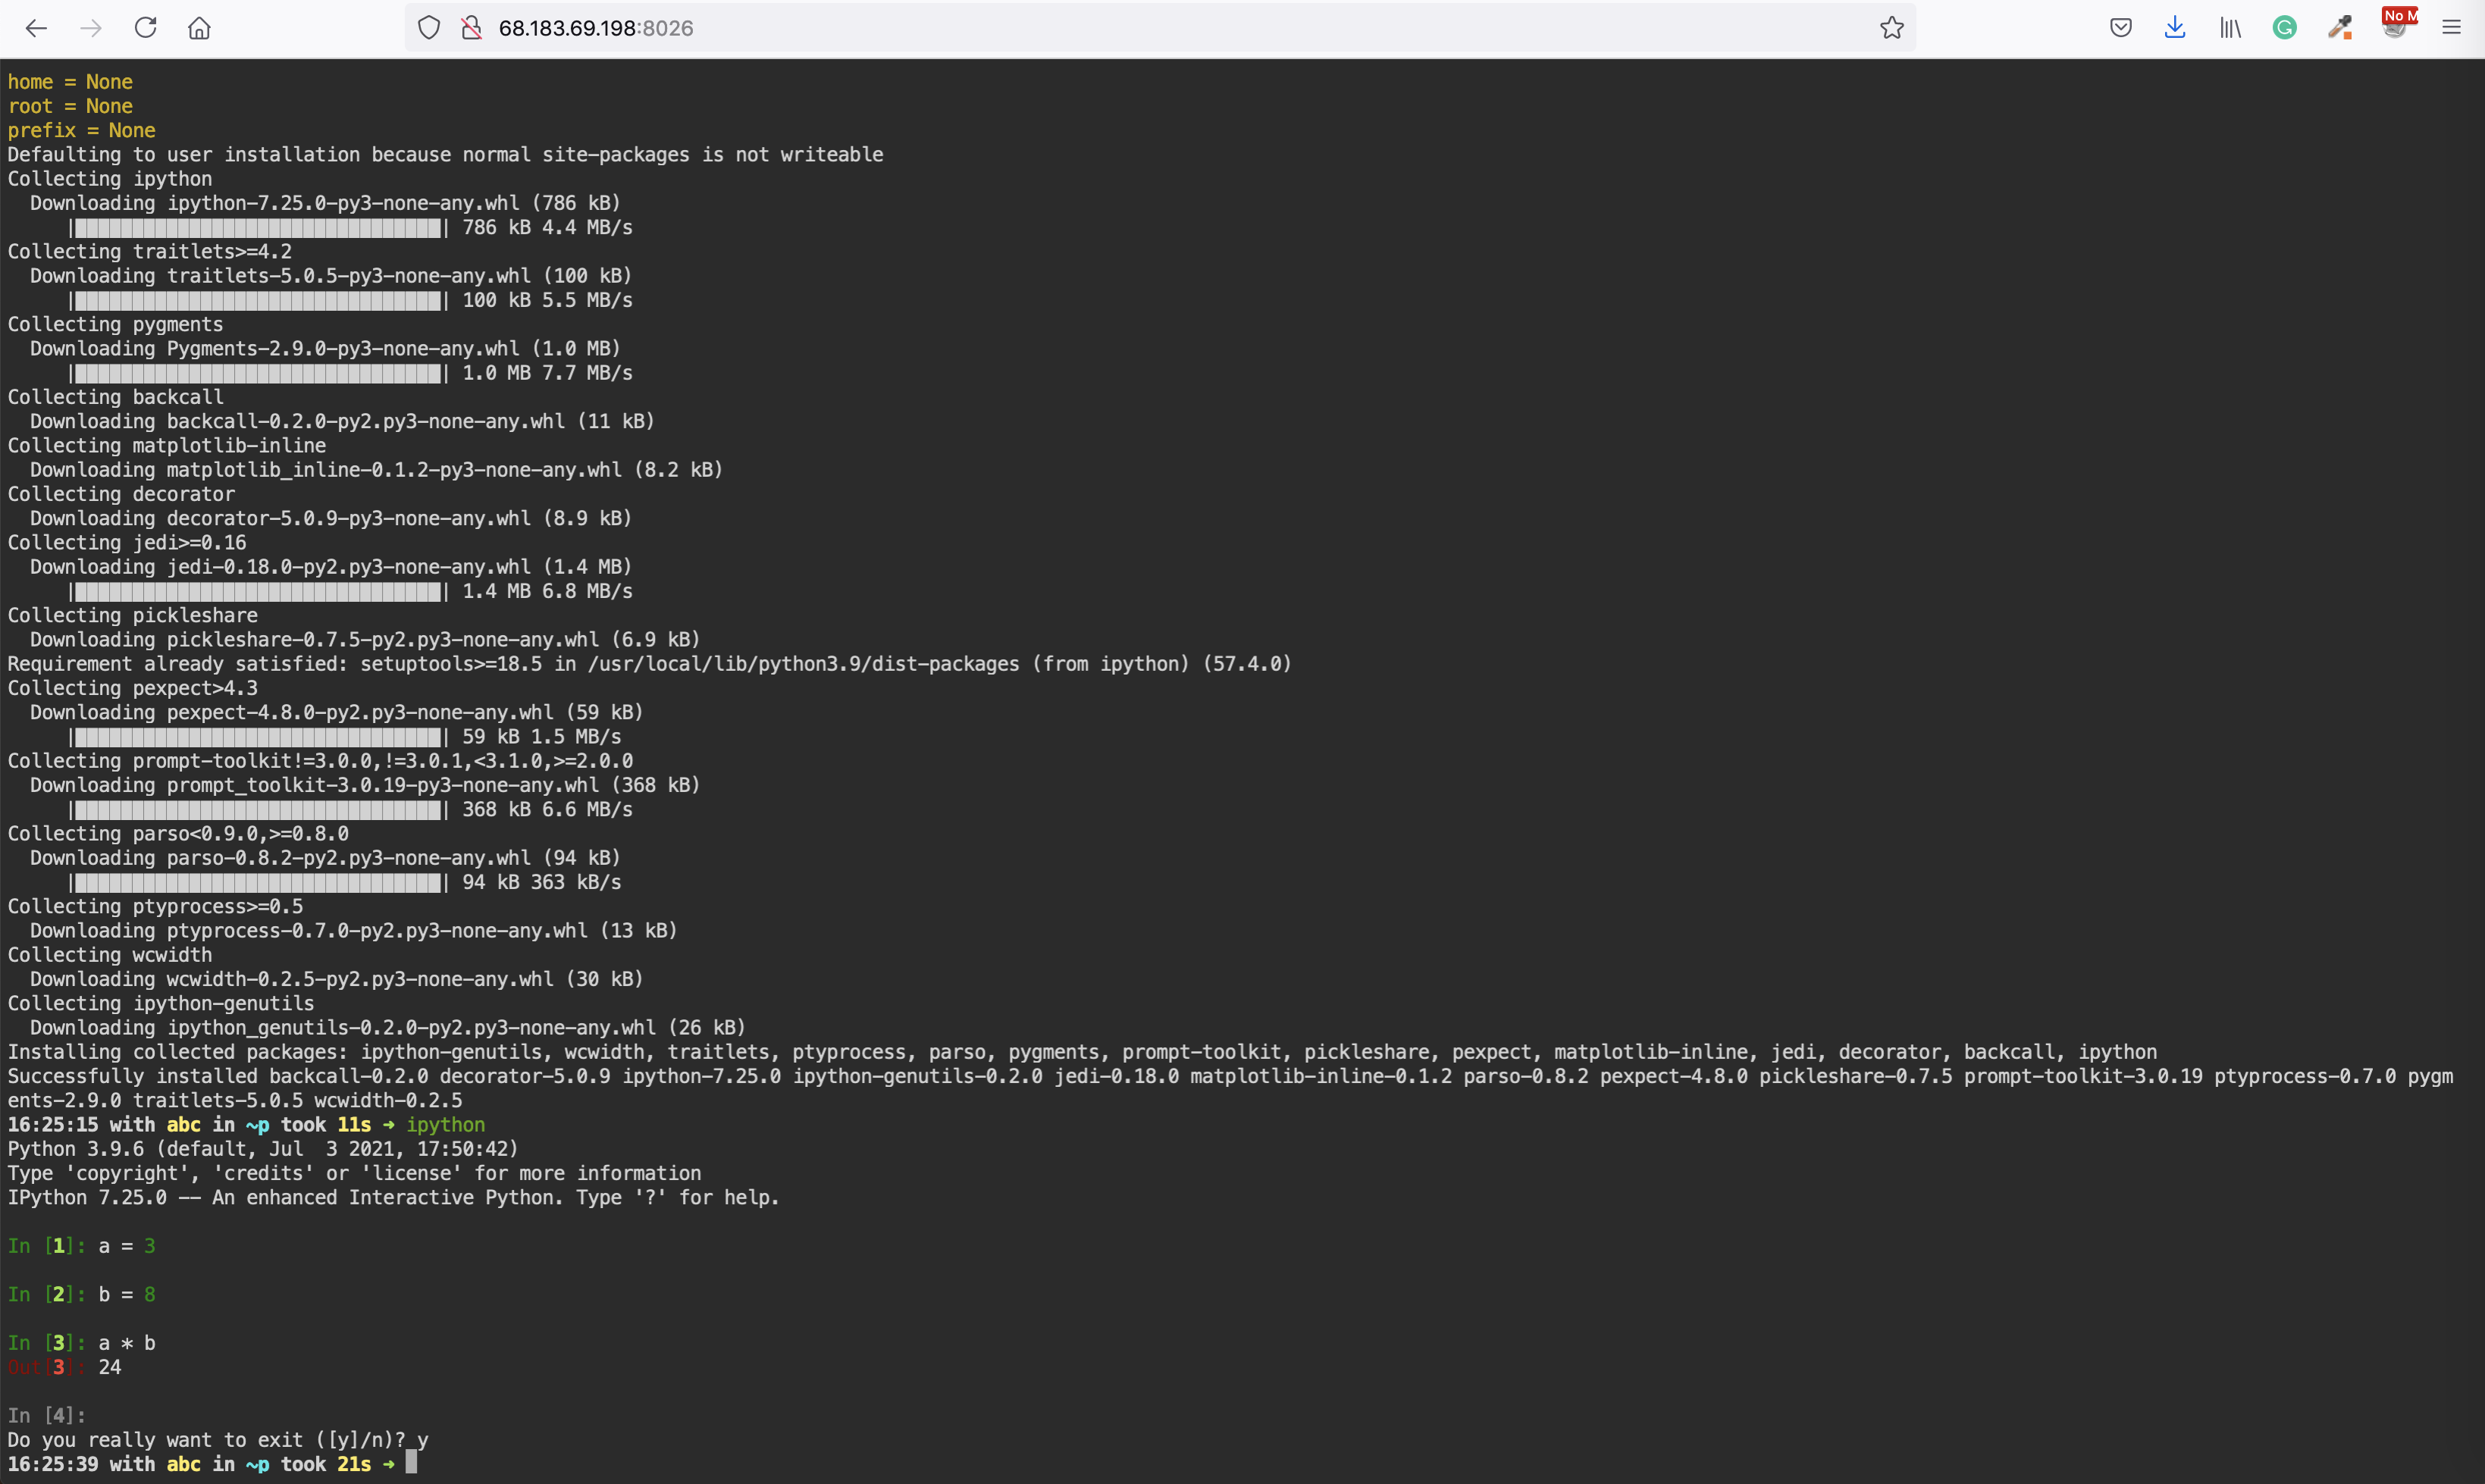
Task: Click the 'IPython 7.25.0' banner line
Action: [x=393, y=1197]
